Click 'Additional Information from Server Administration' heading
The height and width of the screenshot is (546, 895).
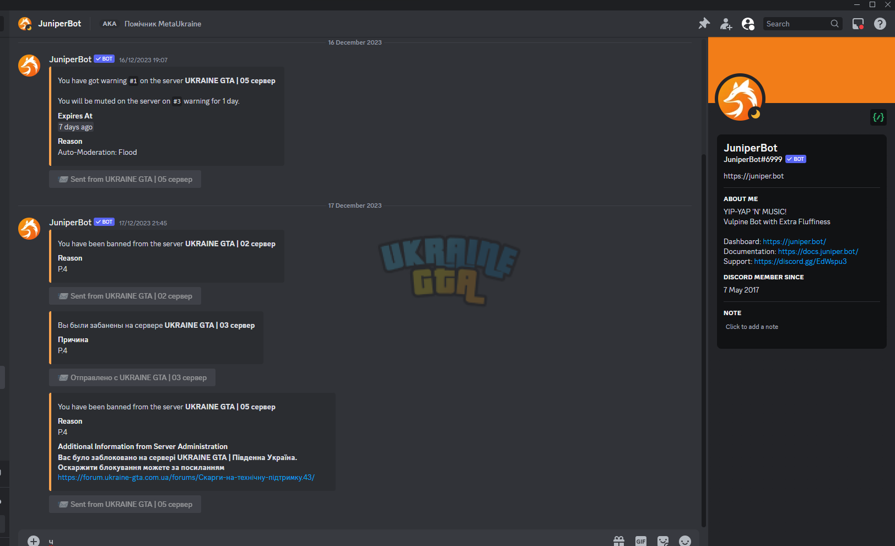(143, 447)
